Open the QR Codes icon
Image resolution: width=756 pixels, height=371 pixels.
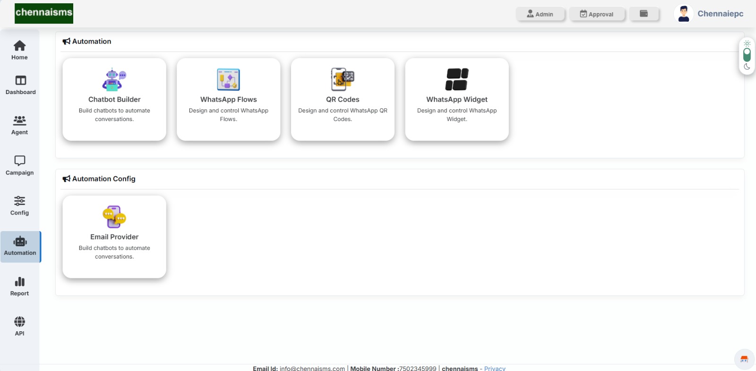pos(343,79)
